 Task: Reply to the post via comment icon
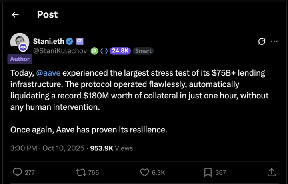tap(18, 172)
